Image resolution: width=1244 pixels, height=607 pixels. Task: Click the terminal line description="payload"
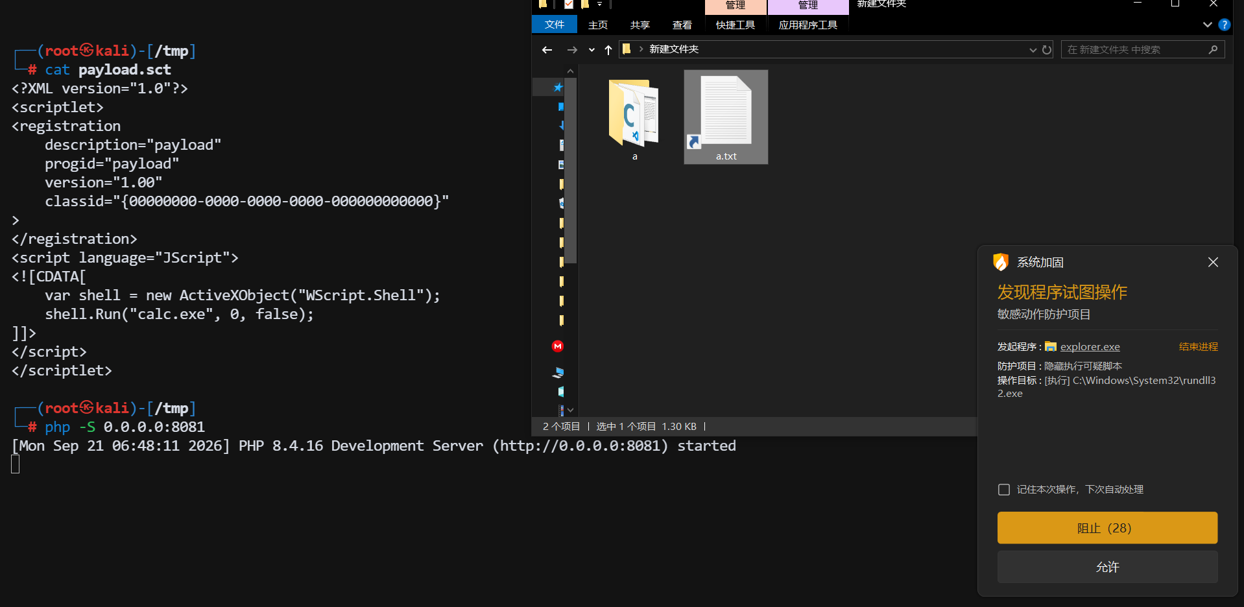133,145
